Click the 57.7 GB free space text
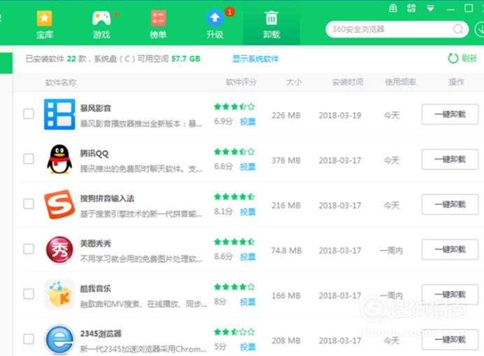The height and width of the screenshot is (356, 484). [x=186, y=59]
